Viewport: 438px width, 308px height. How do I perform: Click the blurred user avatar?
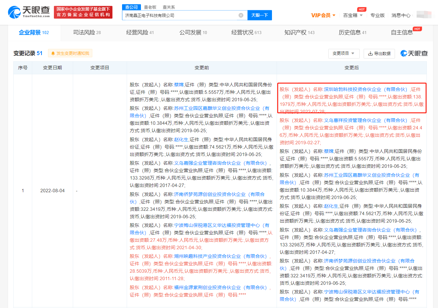(x=424, y=15)
